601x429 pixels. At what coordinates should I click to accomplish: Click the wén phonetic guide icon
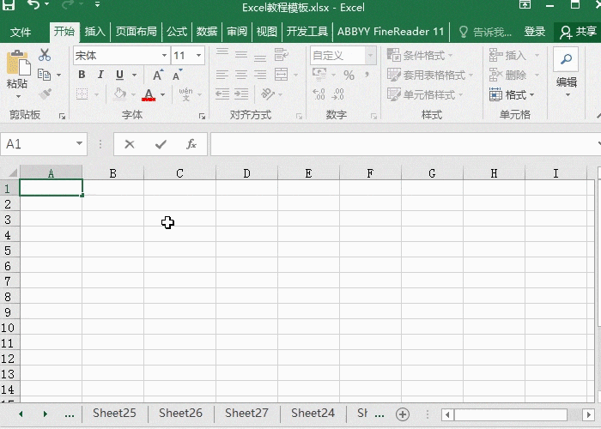186,94
